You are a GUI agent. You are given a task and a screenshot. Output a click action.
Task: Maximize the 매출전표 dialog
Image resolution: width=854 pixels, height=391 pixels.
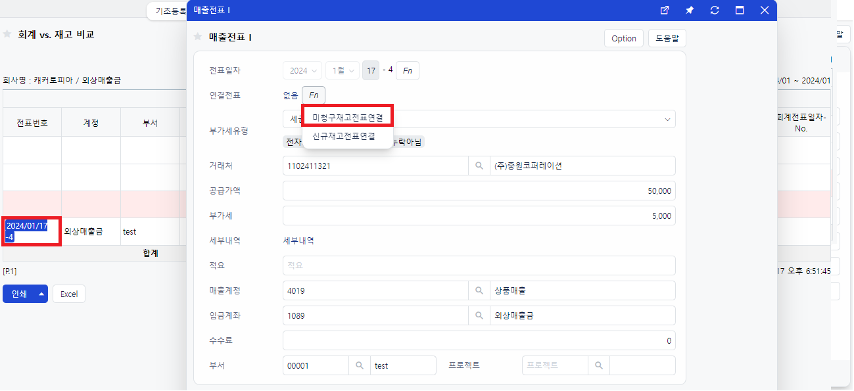pyautogui.click(x=740, y=11)
